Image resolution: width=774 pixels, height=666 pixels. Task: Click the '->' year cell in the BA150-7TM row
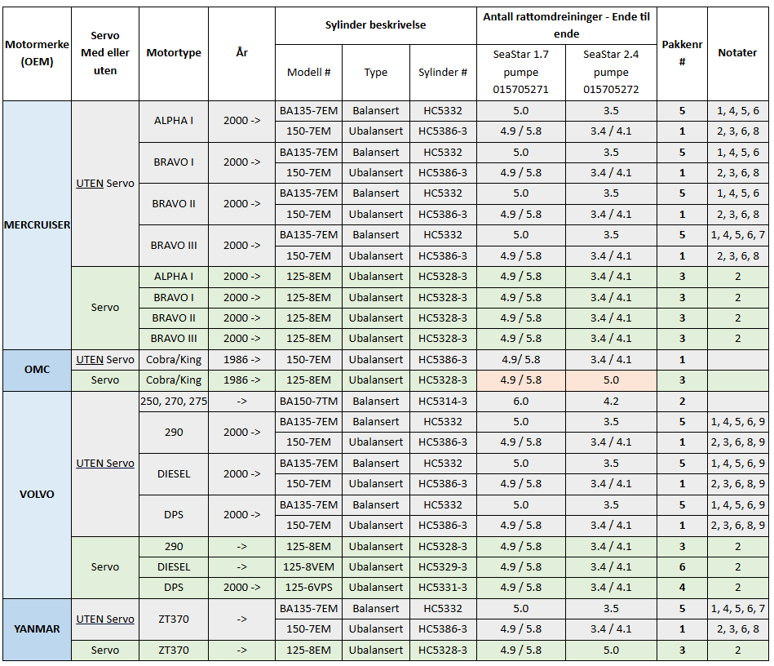point(242,402)
